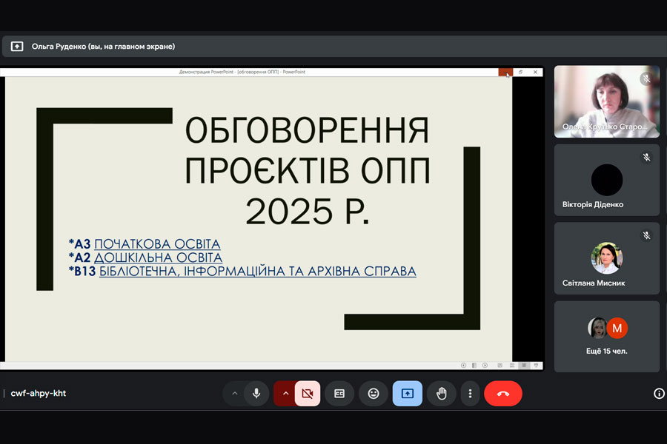
Task: Go to next slide in PowerPoint status bar
Action: pos(485,365)
